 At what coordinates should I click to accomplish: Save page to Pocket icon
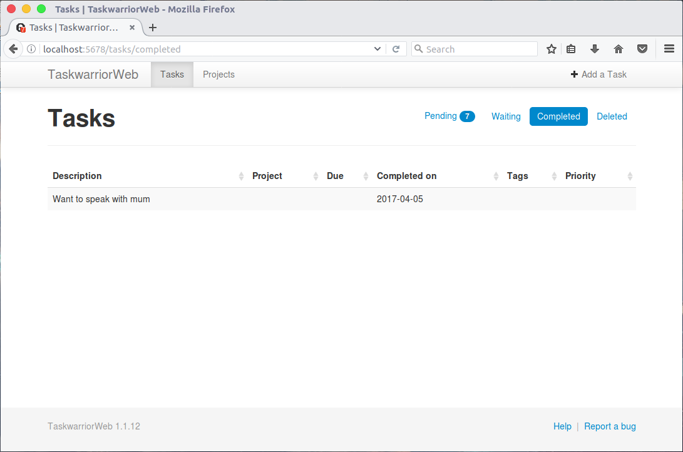(x=642, y=49)
